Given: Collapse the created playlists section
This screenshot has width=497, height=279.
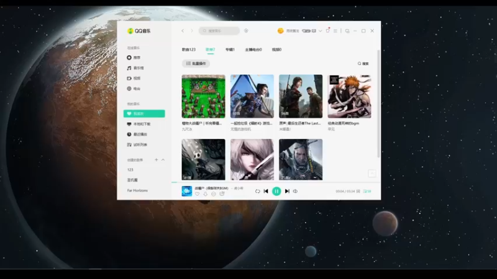Looking at the screenshot, I should coord(163,160).
